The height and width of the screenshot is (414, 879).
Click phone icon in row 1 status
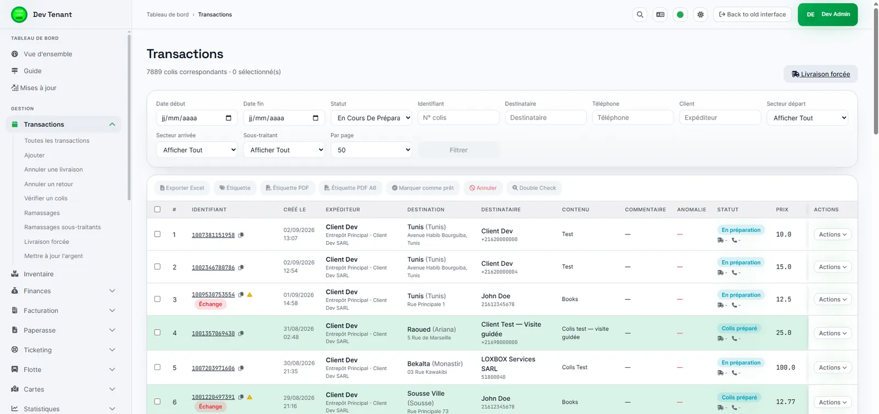pyautogui.click(x=735, y=240)
